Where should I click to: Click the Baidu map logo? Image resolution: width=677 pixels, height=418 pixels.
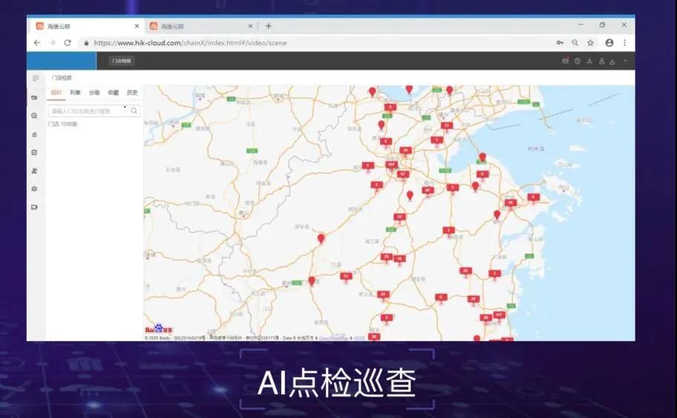click(x=158, y=329)
